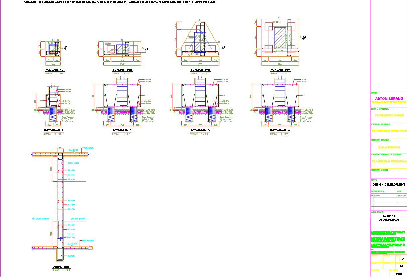407x277 pixels.
Task: Click section cut marker 4/1 beside PONDASI PC1
Action: coord(66,48)
